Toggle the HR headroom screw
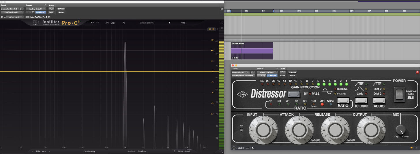The width and height of the screenshot is (420, 154). [241, 130]
